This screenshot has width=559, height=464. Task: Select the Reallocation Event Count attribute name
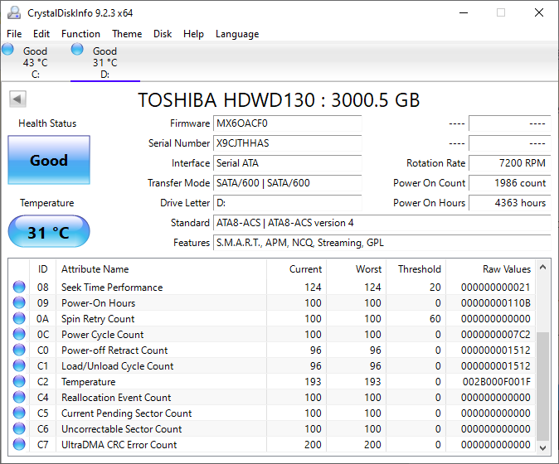[x=116, y=398]
